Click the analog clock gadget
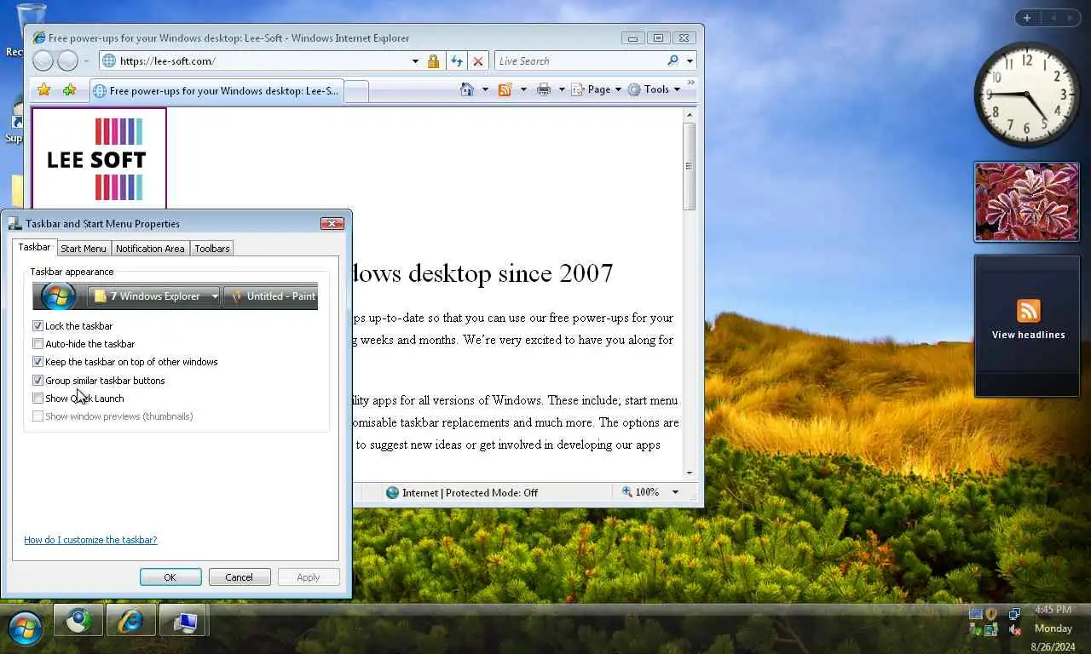1091x654 pixels. (1027, 95)
